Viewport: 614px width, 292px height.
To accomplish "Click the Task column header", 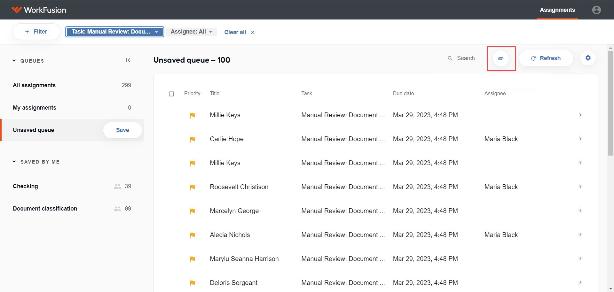I will tap(307, 93).
